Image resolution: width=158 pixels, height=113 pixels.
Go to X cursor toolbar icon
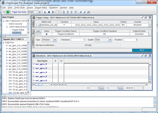(64, 12)
